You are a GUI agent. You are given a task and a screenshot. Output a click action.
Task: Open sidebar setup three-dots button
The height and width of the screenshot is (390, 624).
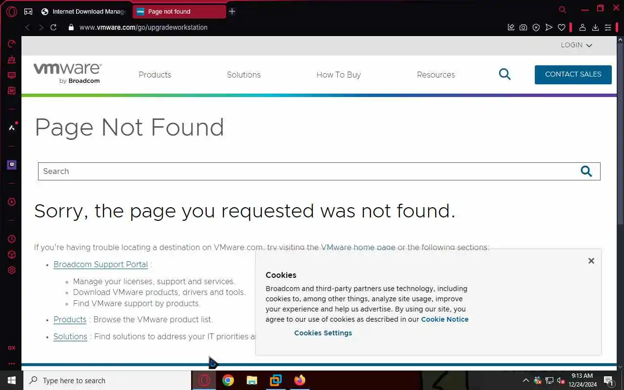(12, 364)
